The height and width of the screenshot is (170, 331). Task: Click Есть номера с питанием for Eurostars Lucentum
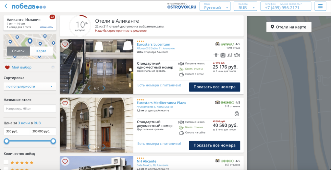[159, 85]
